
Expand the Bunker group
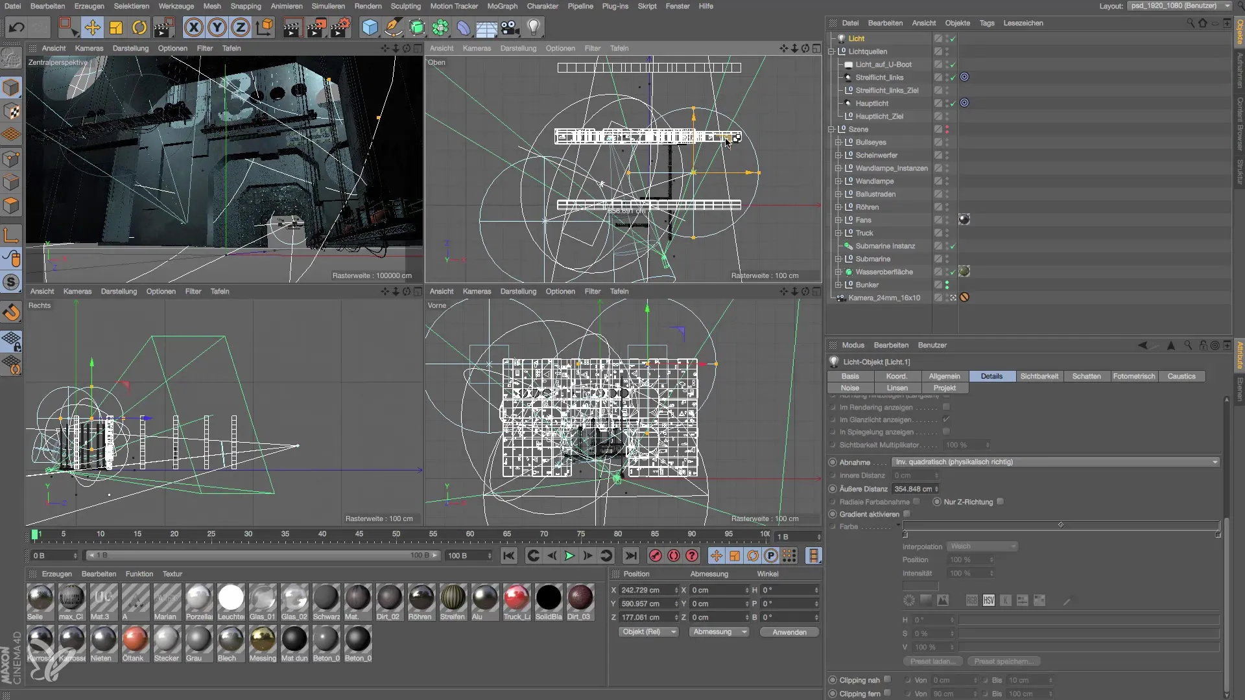pos(838,285)
